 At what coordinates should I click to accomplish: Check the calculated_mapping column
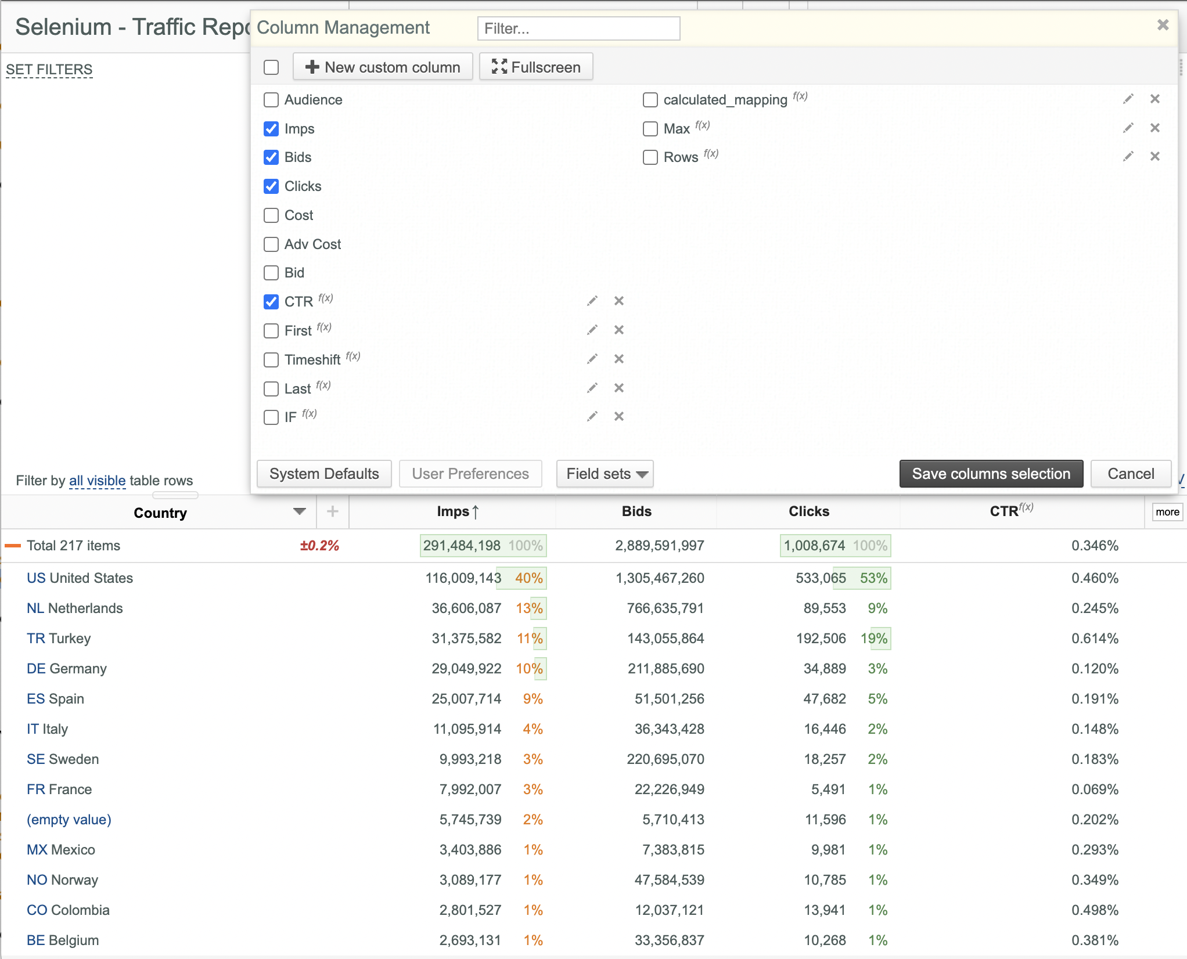click(650, 100)
